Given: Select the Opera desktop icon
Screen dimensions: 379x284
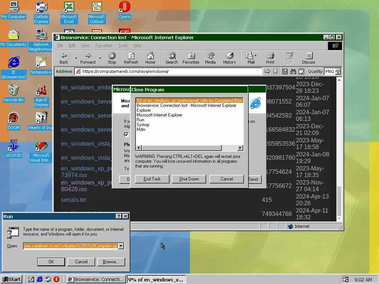Looking at the screenshot, I should pos(124,10).
